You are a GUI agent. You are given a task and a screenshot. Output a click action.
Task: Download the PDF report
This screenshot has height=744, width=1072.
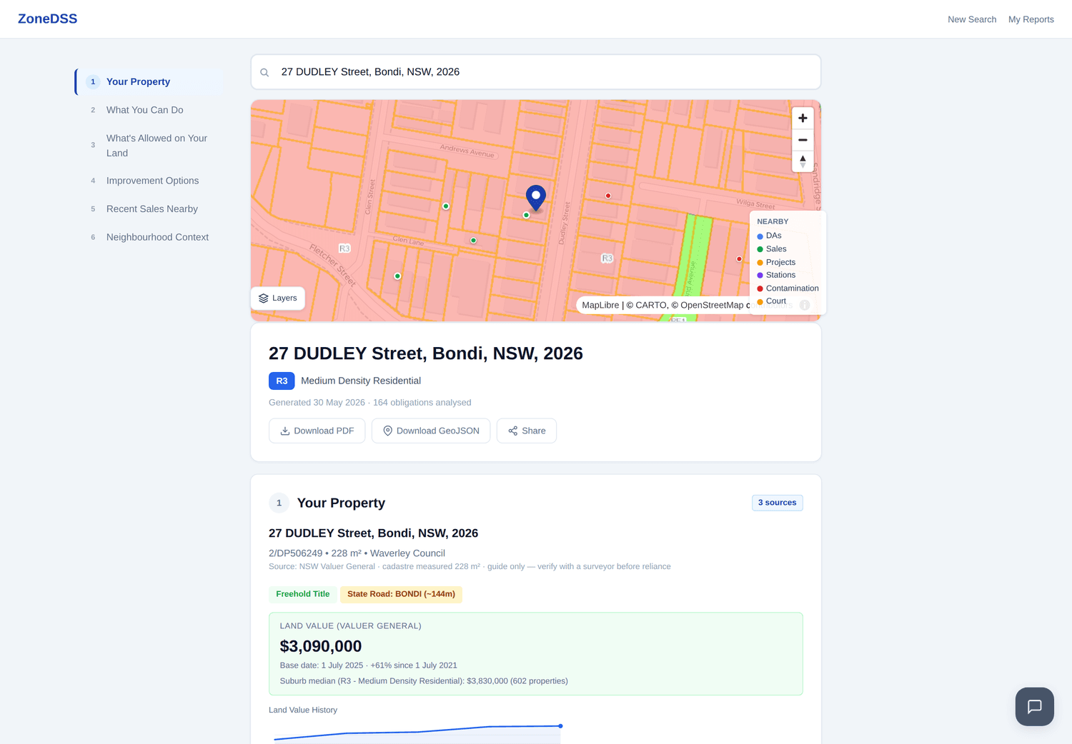point(317,431)
